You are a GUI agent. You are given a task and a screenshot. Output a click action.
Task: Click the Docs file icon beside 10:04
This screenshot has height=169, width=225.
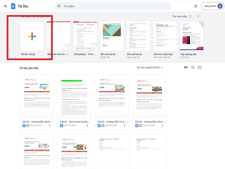click(137, 126)
